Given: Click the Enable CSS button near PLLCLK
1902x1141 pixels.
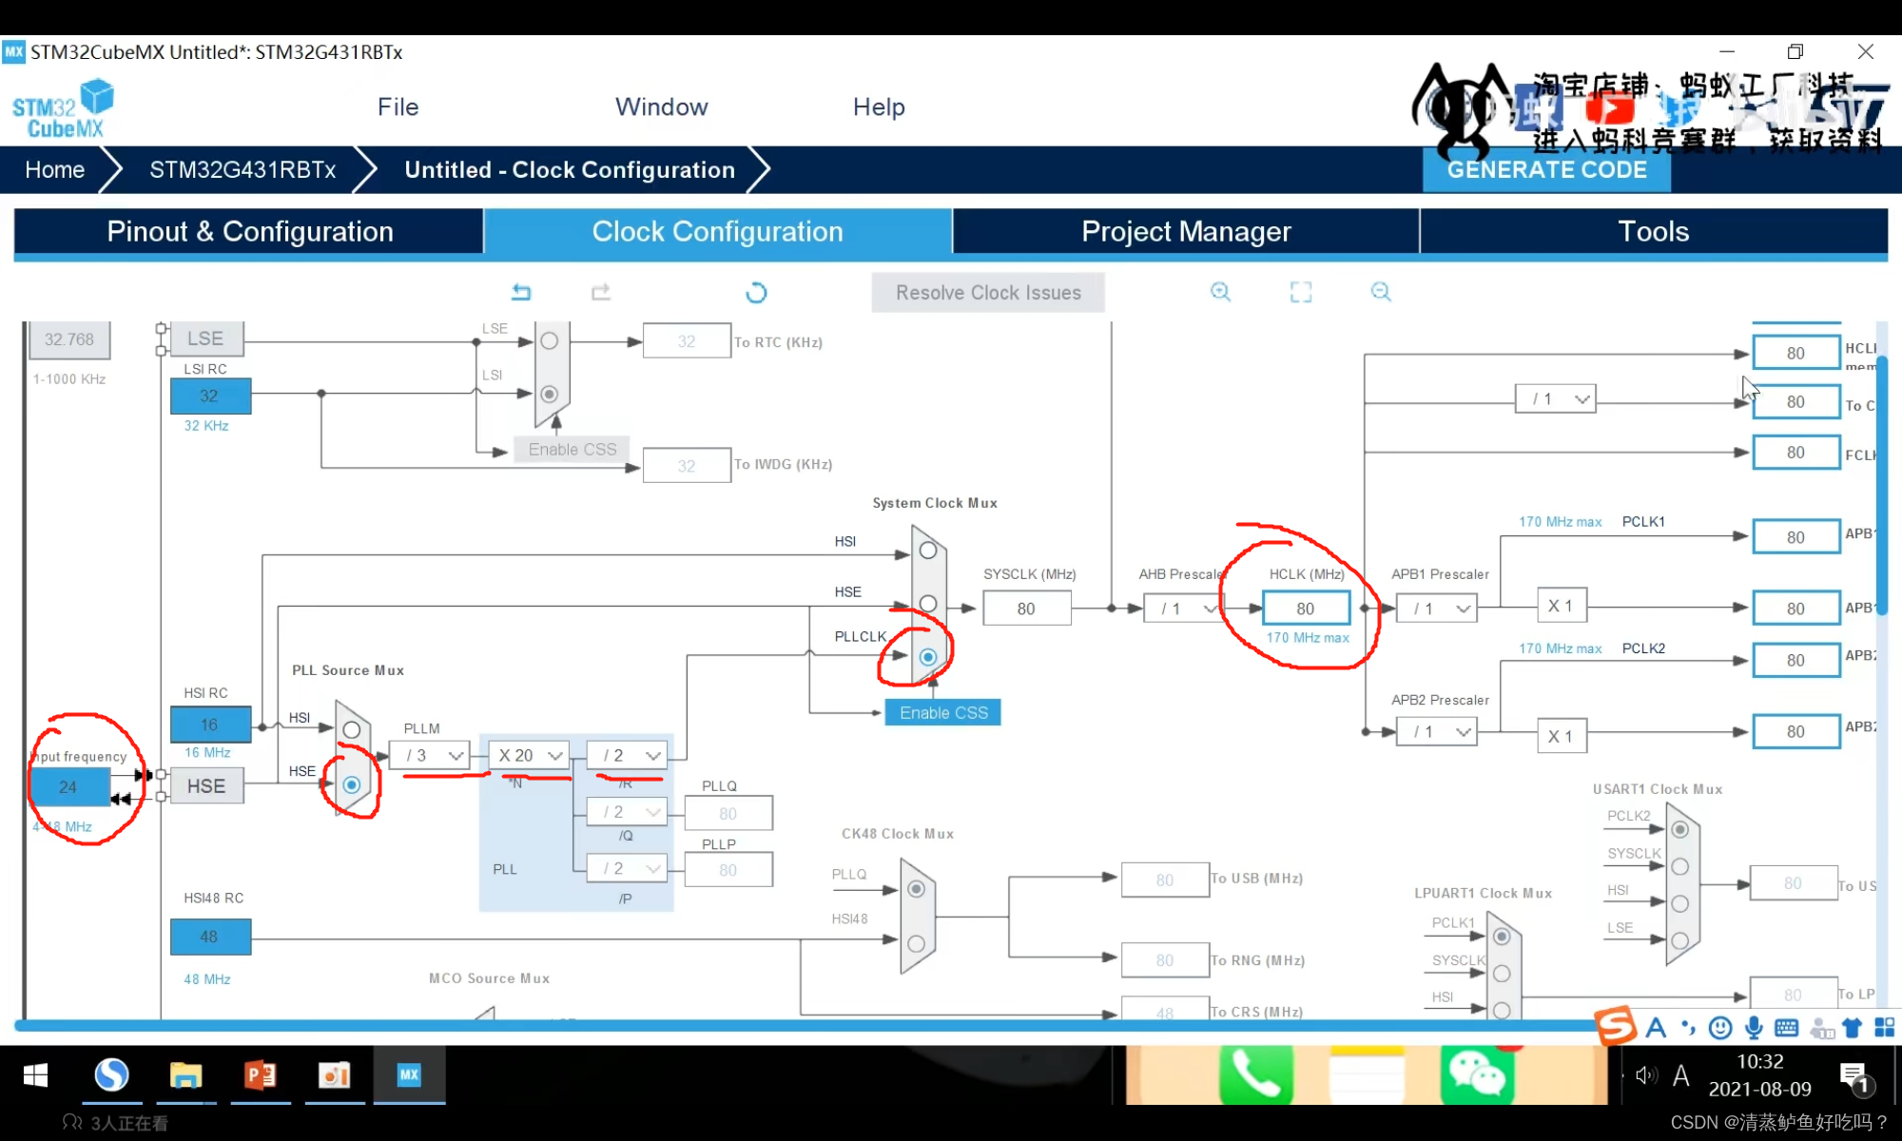Looking at the screenshot, I should tap(942, 713).
